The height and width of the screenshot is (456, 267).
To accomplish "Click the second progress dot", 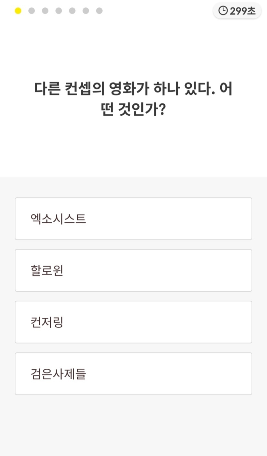I will coord(32,11).
